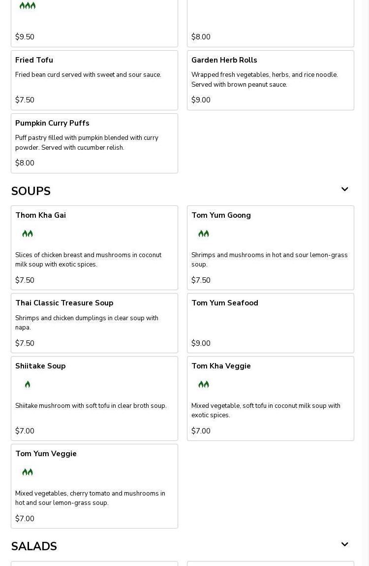Image resolution: width=369 pixels, height=566 pixels.
Task: Click Tom Kha Veggie spice flames icon
Action: click(204, 384)
